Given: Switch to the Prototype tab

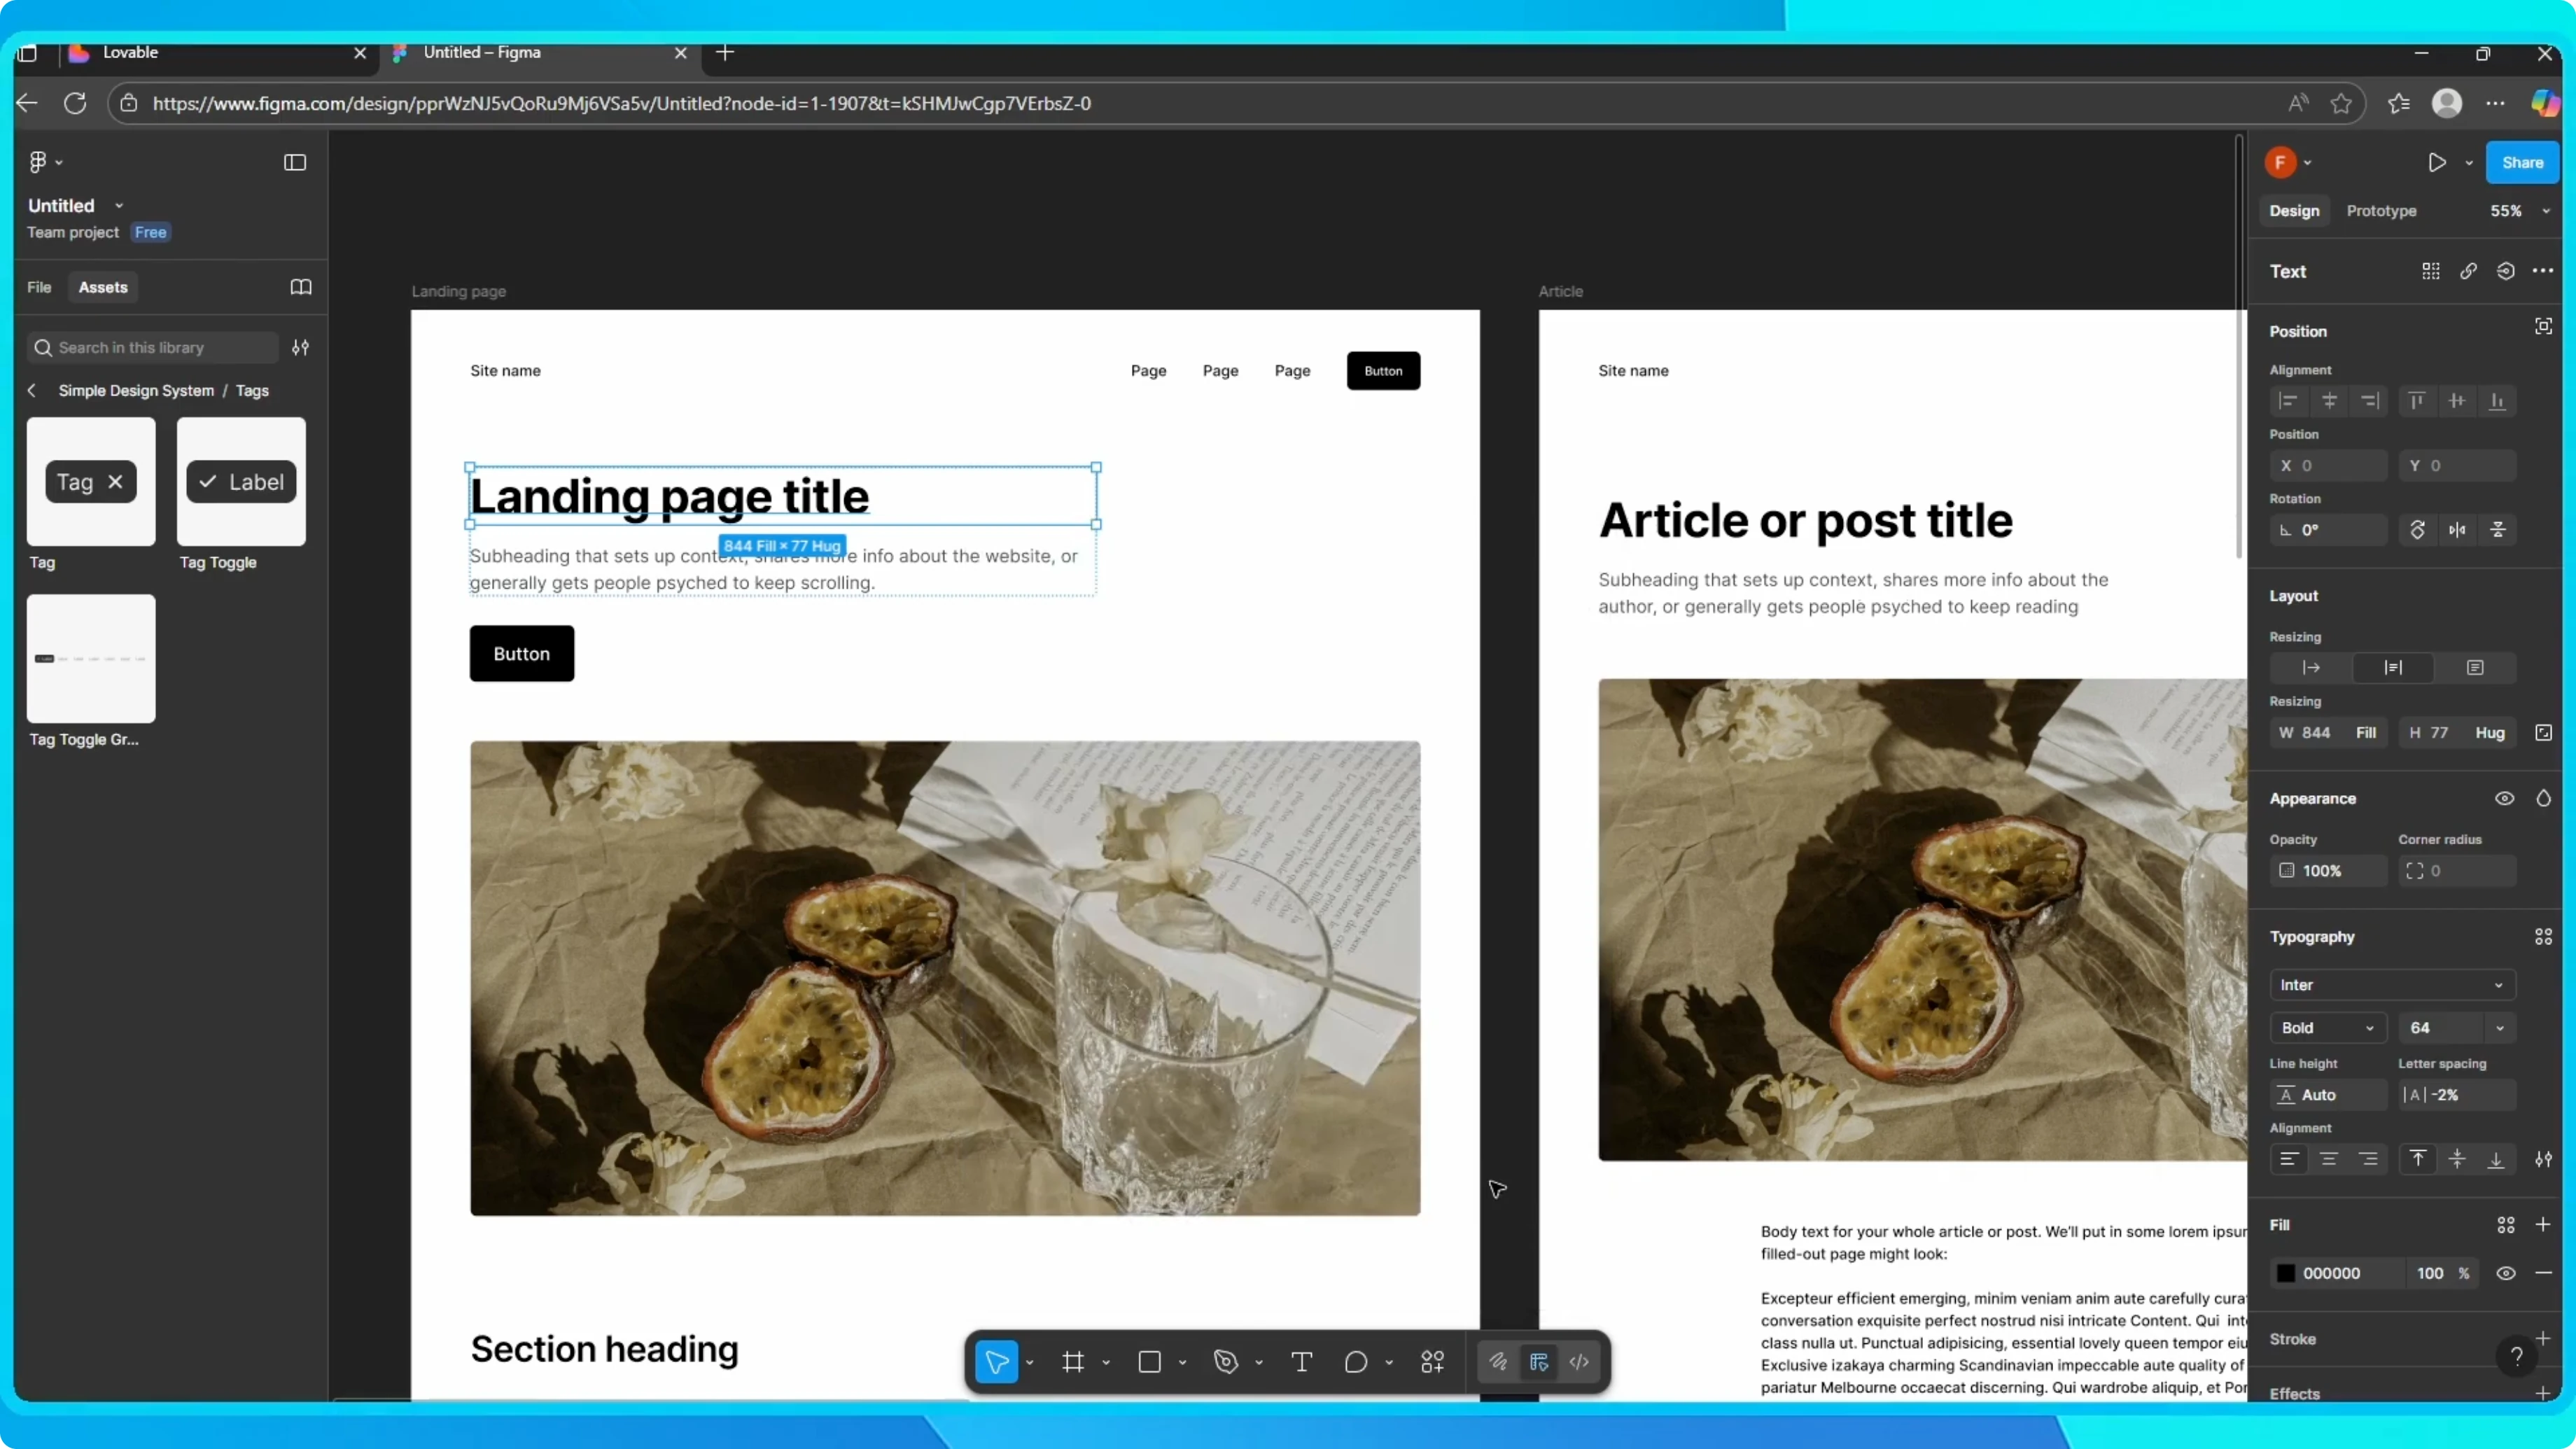Looking at the screenshot, I should point(2381,211).
